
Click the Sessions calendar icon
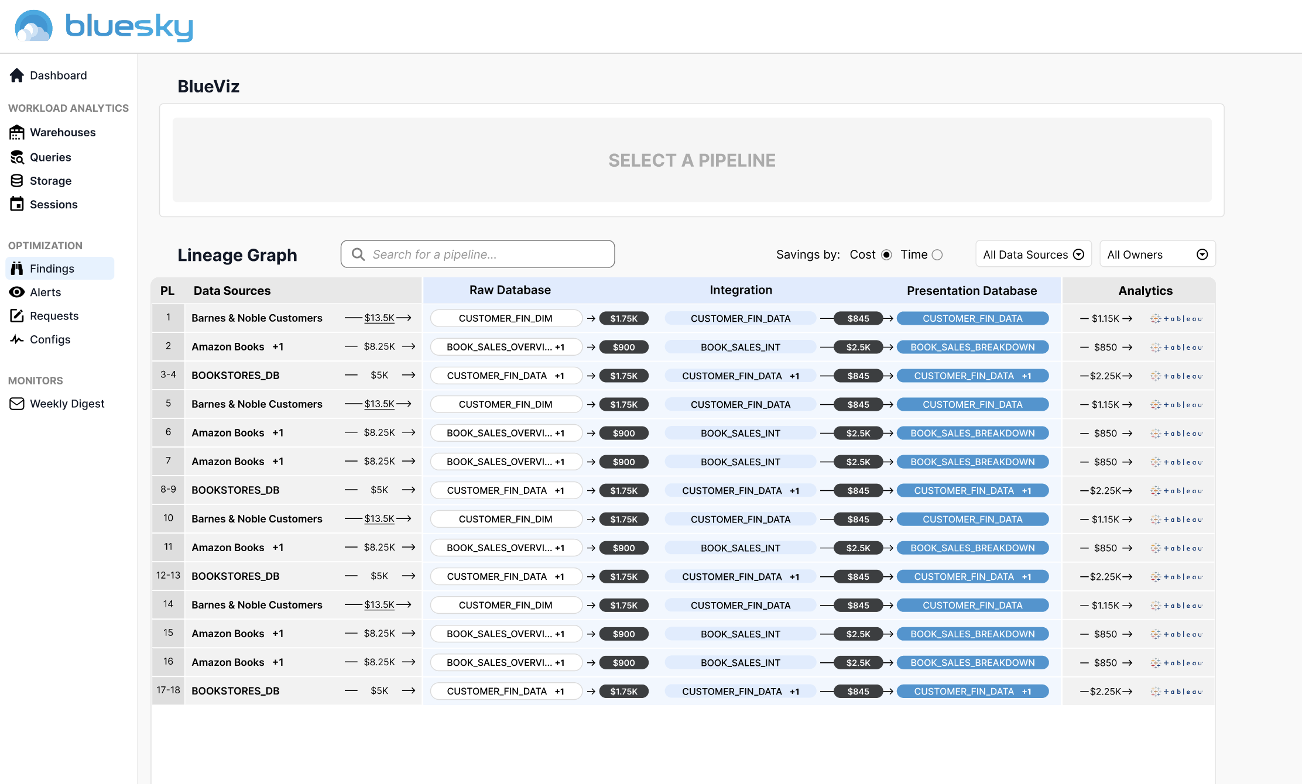coord(17,204)
